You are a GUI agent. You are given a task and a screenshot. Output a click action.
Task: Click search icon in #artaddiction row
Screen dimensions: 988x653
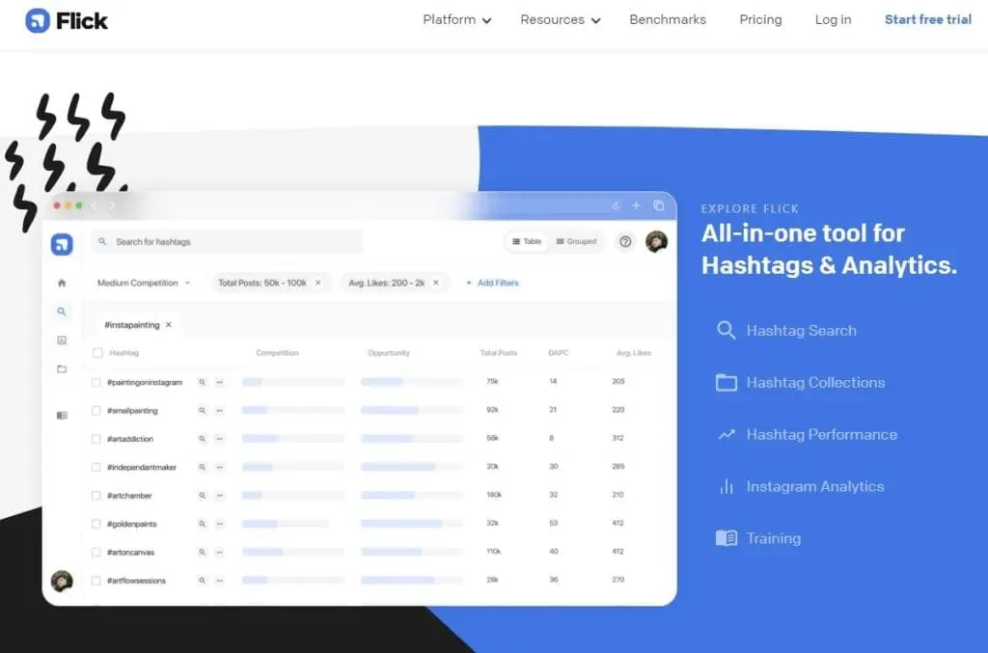(203, 439)
